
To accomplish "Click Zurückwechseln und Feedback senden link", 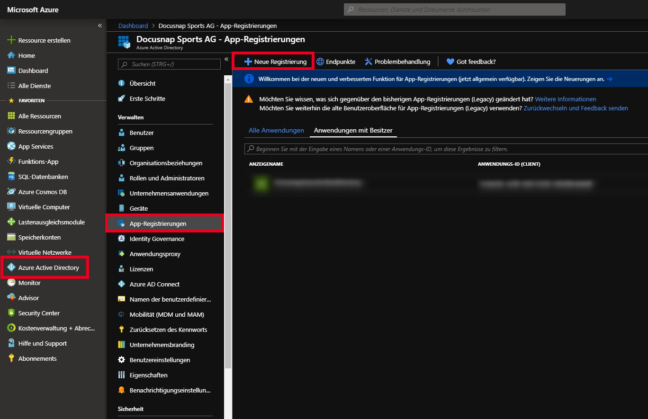I will point(576,108).
